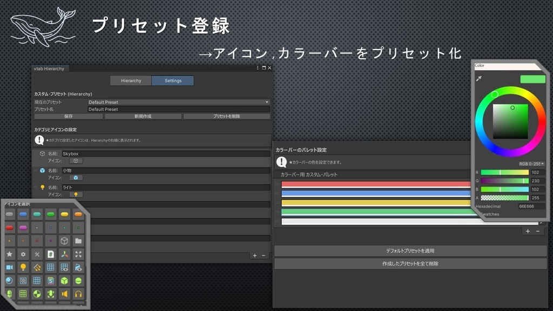This screenshot has height=311, width=553.
Task: Choose the crossed tools icon
Action: 37,254
